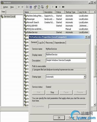Image resolution: width=97 pixels, height=122 pixels.
Task: Click the Stop Service square icon
Action: click(56, 7)
